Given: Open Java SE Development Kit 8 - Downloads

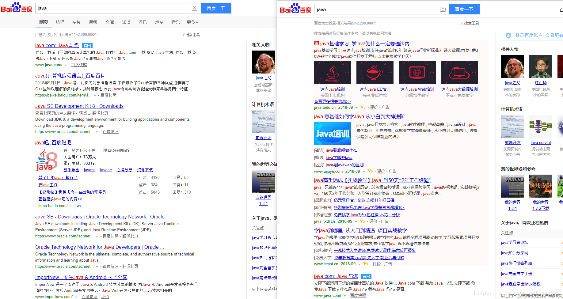Looking at the screenshot, I should pyautogui.click(x=79, y=106).
